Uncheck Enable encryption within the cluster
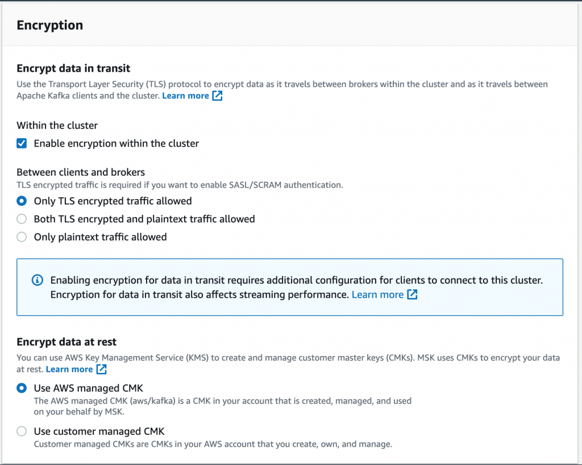 coord(21,143)
